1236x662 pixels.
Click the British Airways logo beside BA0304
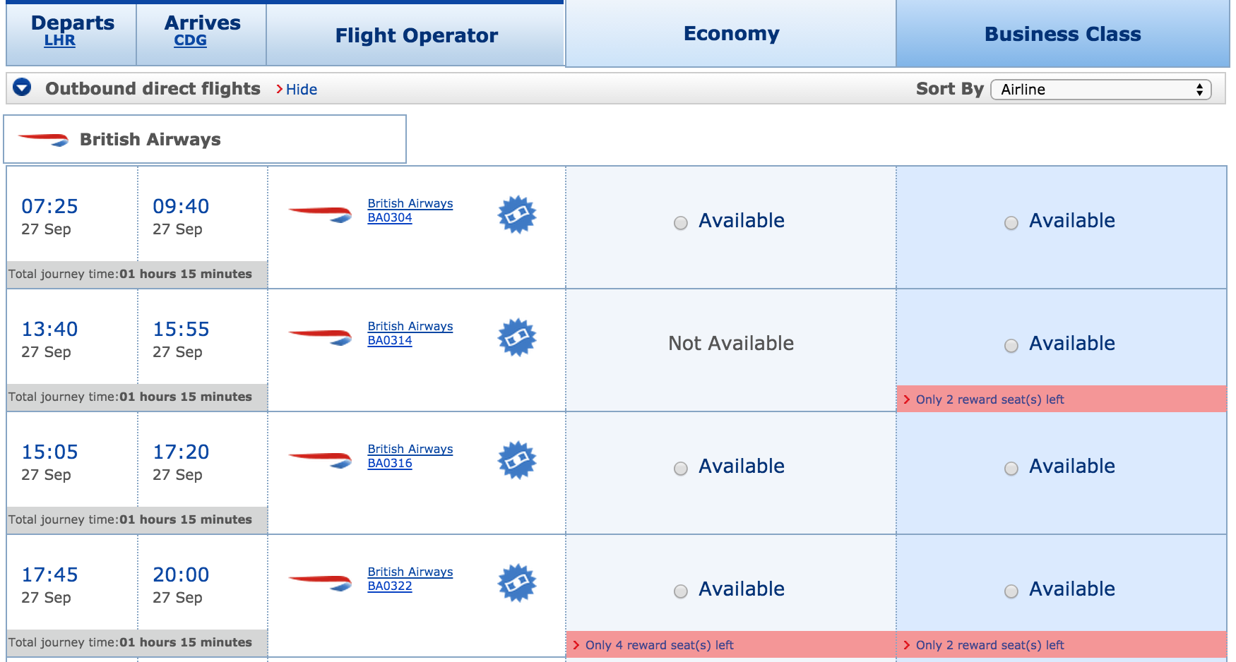click(x=320, y=213)
